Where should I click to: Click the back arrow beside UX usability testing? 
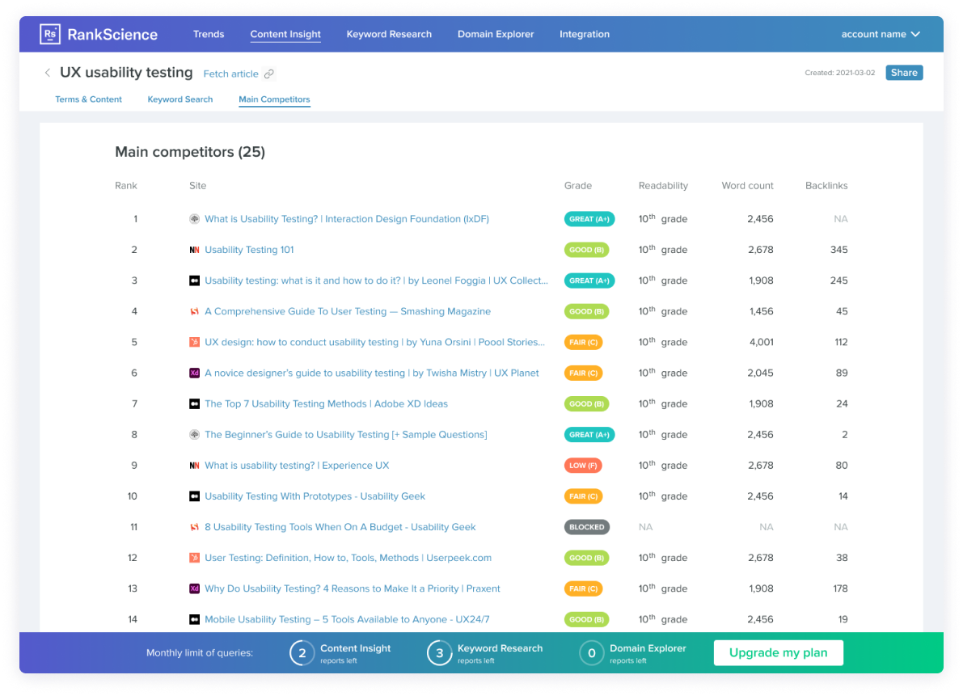[48, 72]
